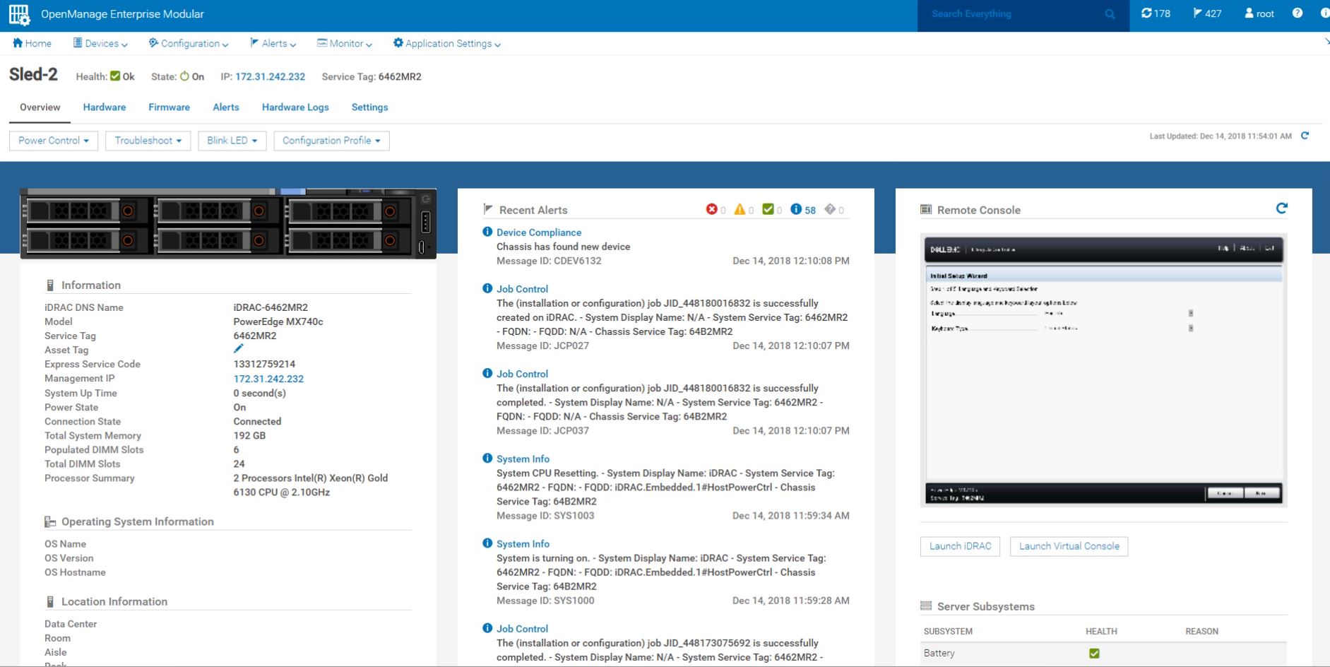Screen dimensions: 1330x667
Task: Refresh the Last Updated timestamp
Action: coord(1305,136)
